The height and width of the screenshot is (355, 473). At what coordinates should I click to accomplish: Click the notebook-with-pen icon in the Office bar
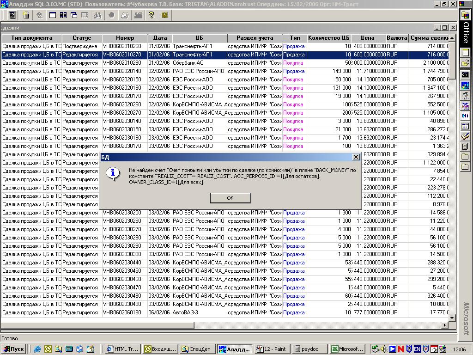click(465, 136)
